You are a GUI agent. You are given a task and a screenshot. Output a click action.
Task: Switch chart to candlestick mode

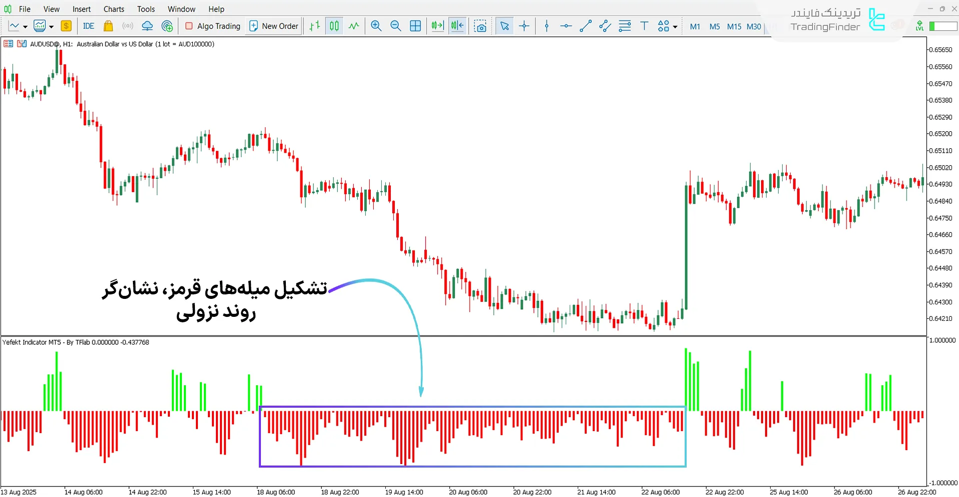(x=334, y=26)
